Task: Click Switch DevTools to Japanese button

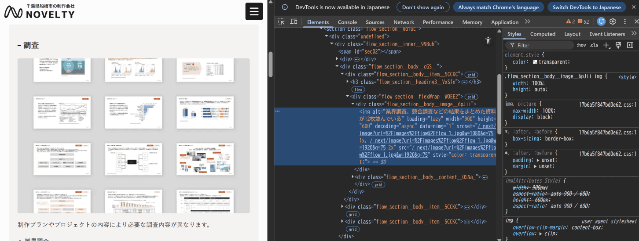Action: [x=587, y=7]
